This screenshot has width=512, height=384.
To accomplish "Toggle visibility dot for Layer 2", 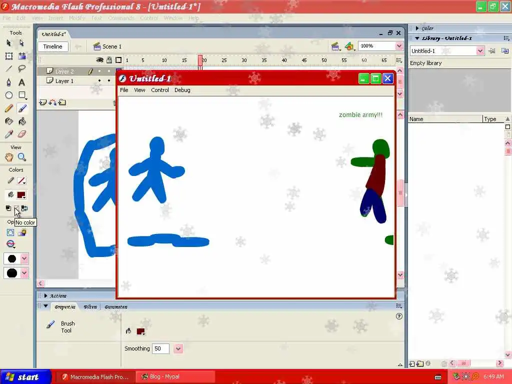I will (x=99, y=71).
